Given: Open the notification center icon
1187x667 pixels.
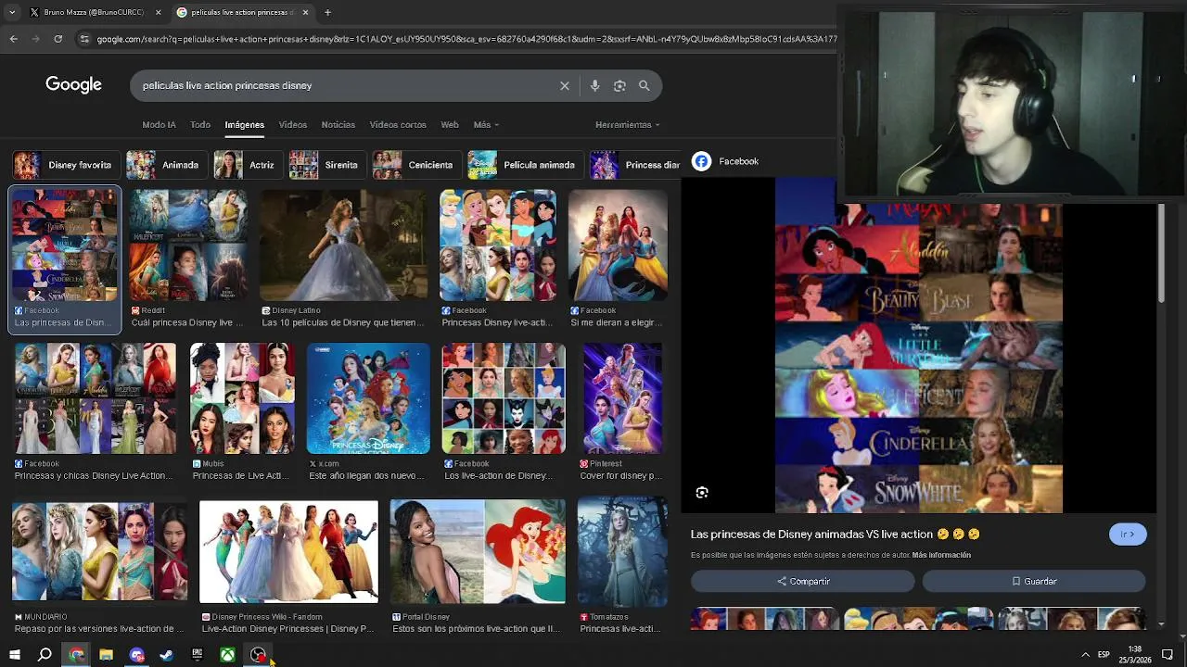Looking at the screenshot, I should tap(1168, 655).
